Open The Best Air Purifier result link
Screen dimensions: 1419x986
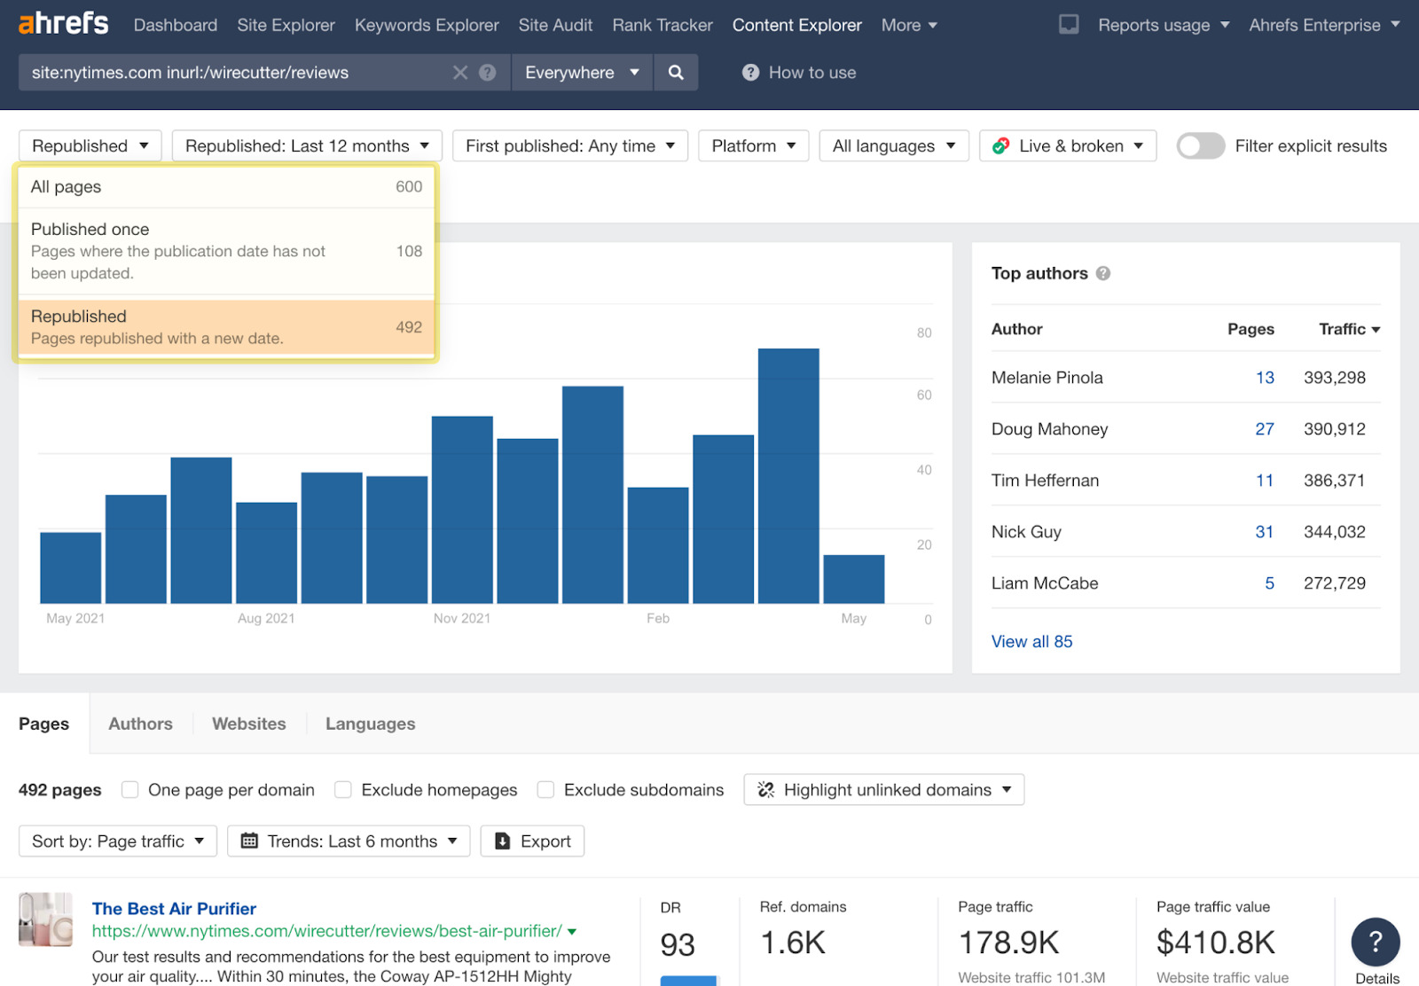pos(173,908)
